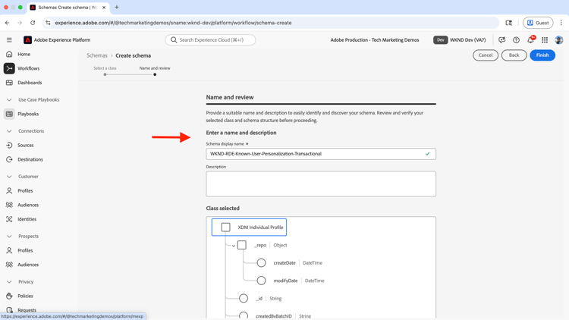Click the Adobe Experience Platform logo
This screenshot has width=569, height=320.
(x=27, y=40)
